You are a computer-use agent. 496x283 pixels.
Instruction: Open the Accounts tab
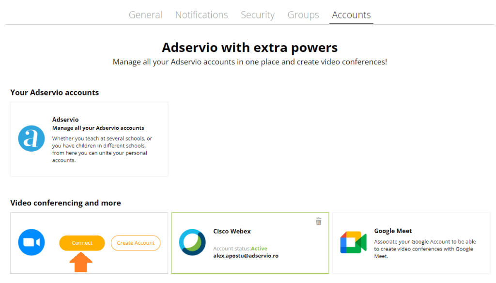coord(351,15)
